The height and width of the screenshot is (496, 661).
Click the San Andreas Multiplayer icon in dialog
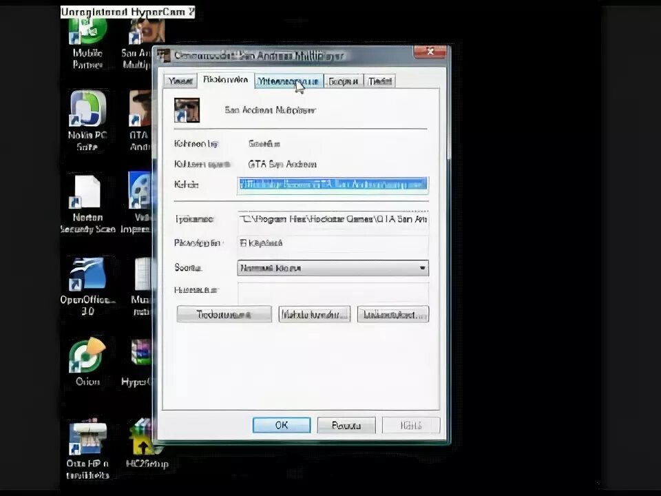187,110
